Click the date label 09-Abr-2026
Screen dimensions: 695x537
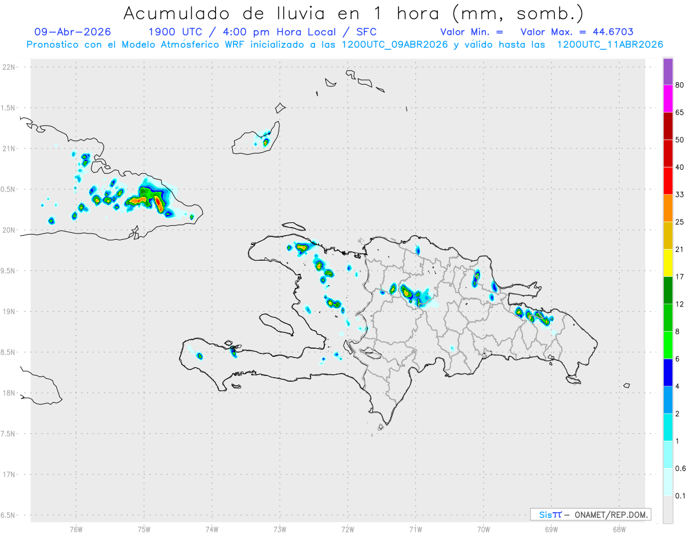(x=72, y=32)
